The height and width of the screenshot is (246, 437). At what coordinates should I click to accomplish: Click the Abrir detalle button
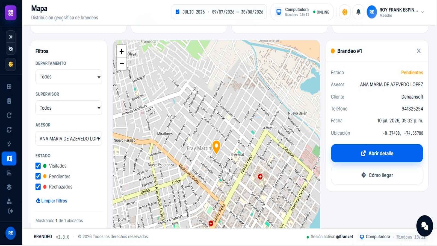tap(377, 153)
